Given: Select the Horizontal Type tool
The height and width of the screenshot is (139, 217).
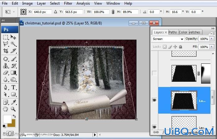Looking at the screenshot, I should (x=13, y=87).
